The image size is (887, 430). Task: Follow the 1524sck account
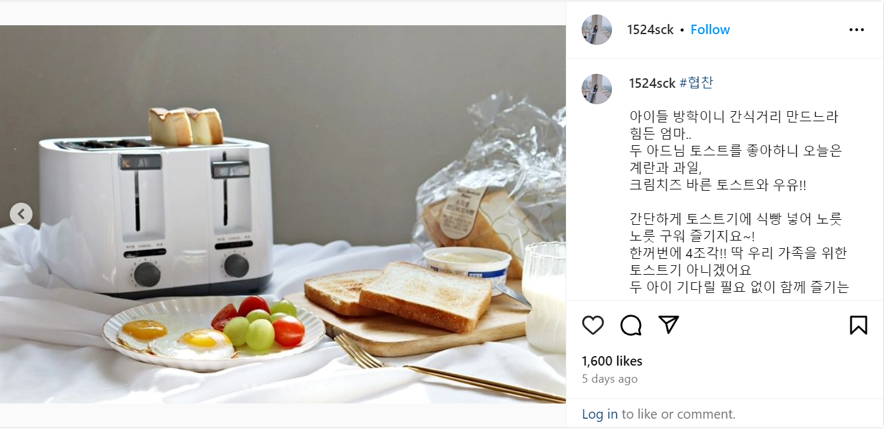(710, 30)
